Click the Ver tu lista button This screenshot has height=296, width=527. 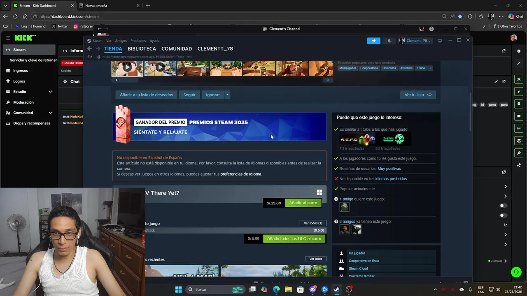click(x=418, y=95)
